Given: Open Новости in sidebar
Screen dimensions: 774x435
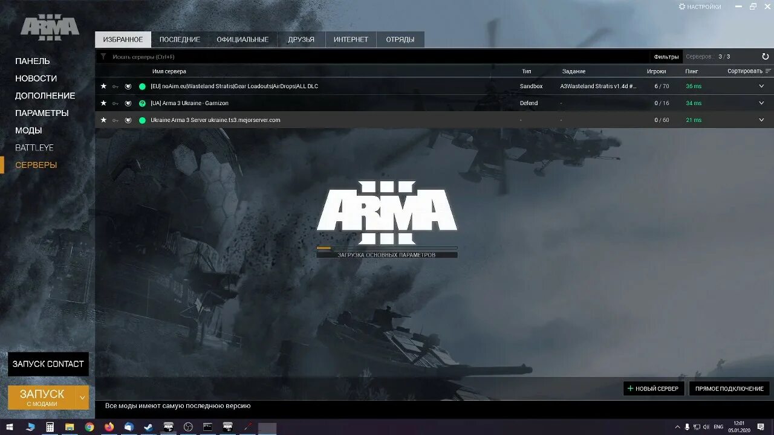Looking at the screenshot, I should (x=36, y=79).
